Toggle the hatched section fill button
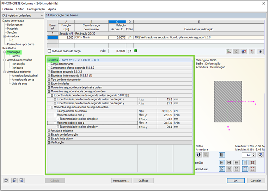Screen dimensions: 268x191 coord(222,155)
